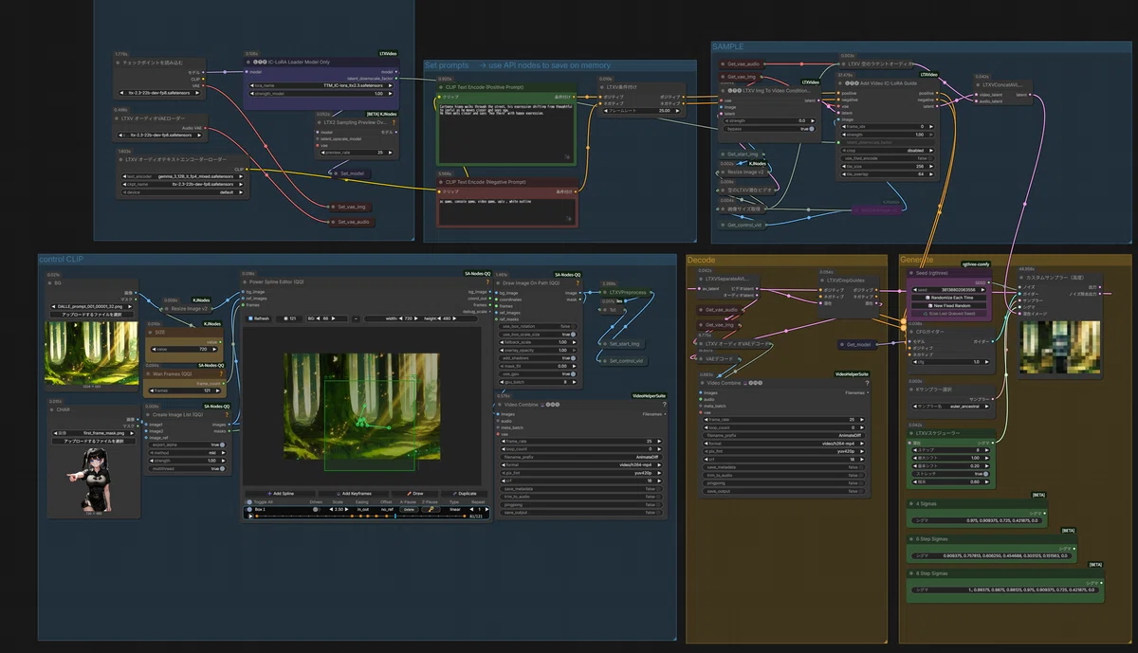This screenshot has height=653, width=1138.
Task: Click collapse dot of the Seed (rgthree) node
Action: tap(910, 273)
